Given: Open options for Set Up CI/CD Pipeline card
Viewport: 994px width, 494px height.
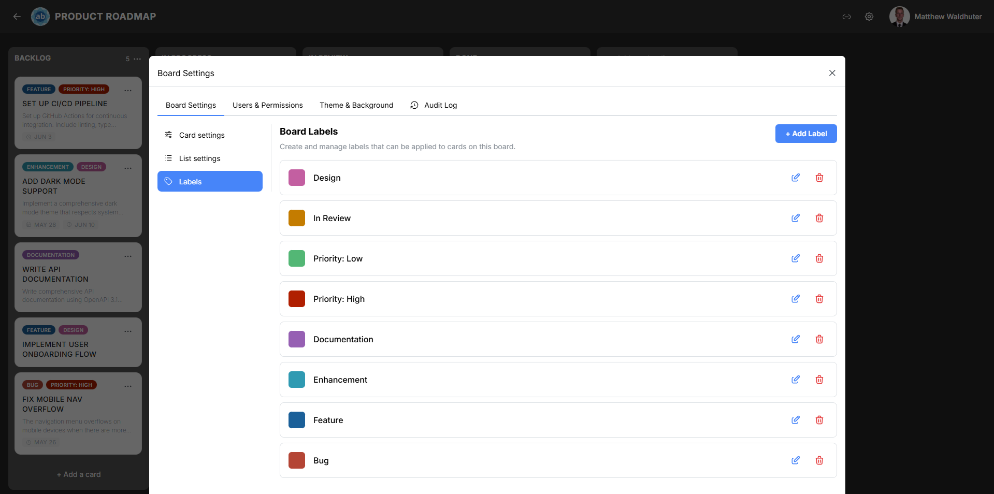Looking at the screenshot, I should (128, 91).
